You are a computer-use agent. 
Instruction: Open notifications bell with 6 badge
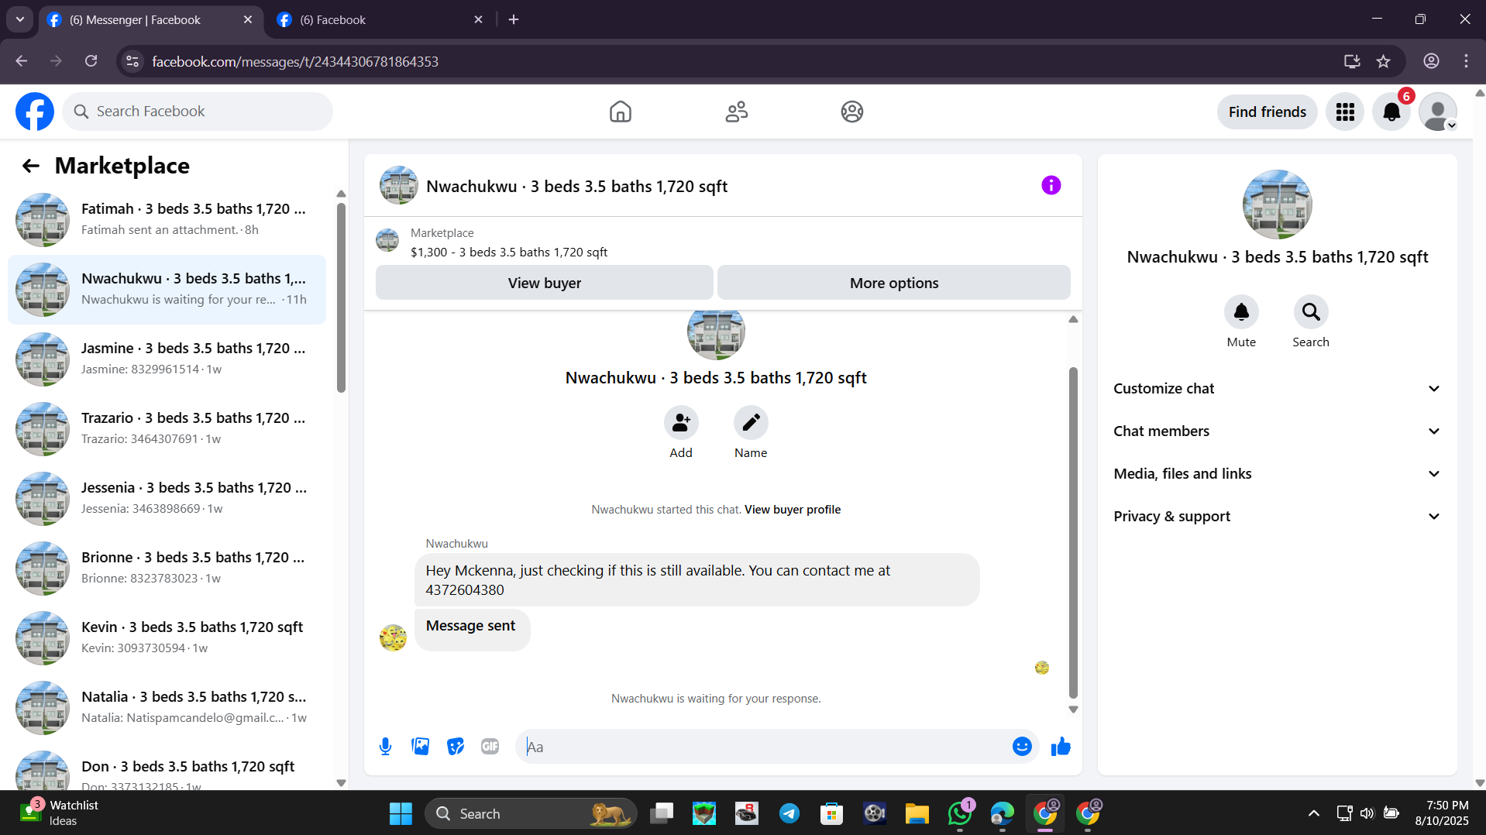(1391, 112)
